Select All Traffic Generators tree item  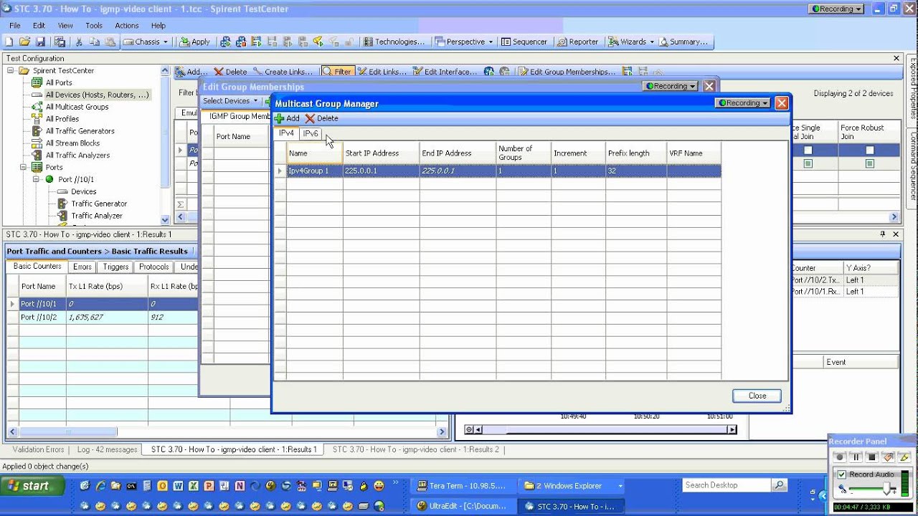tap(80, 131)
